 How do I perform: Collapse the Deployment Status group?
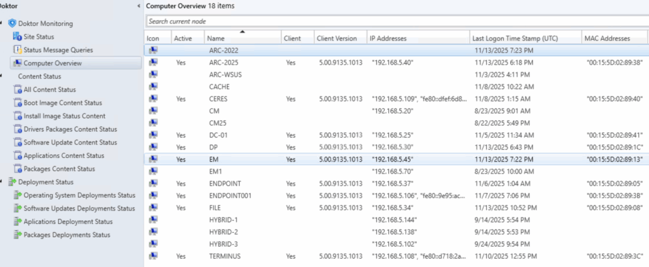pyautogui.click(x=3, y=182)
